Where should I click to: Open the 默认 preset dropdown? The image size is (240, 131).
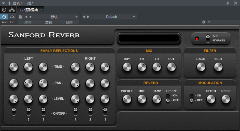[x=56, y=17]
